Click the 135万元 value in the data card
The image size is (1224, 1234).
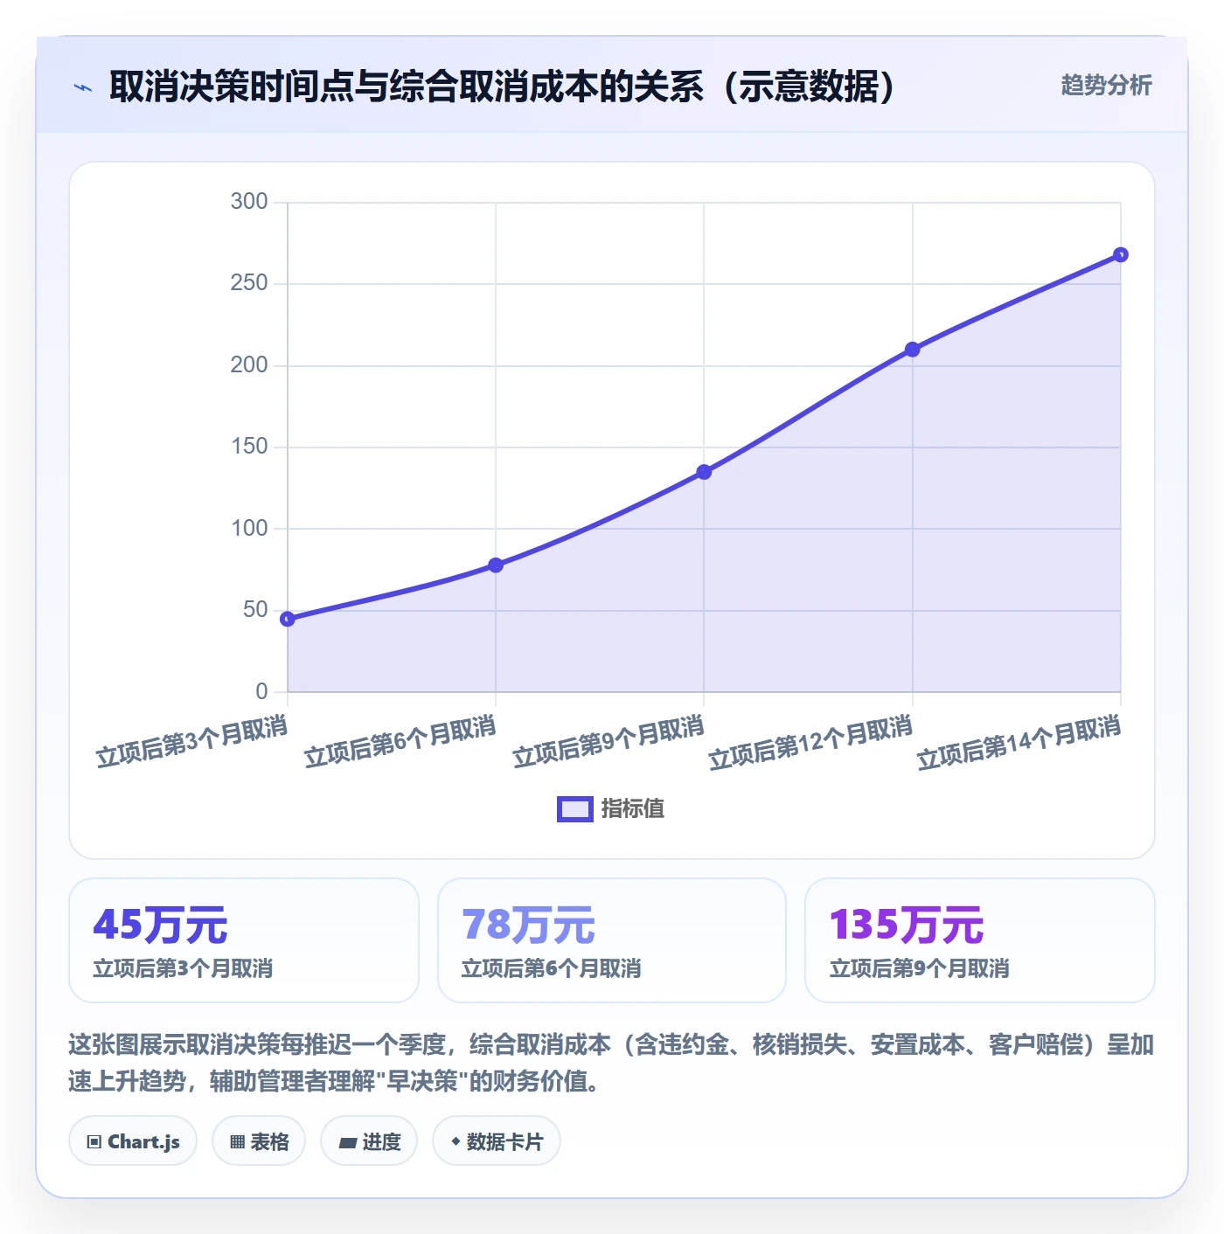[907, 925]
